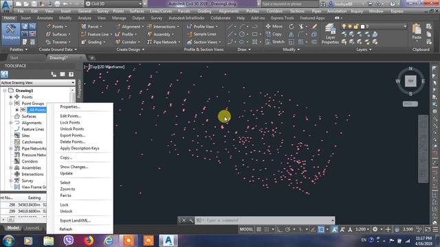Click the Move tool in Modify panel
This screenshot has width=440, height=247.
[x=274, y=26]
